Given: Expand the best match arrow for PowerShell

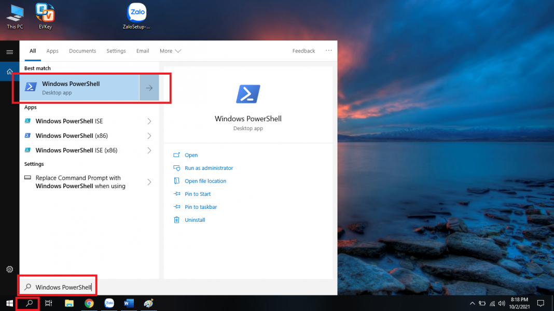Looking at the screenshot, I should click(x=149, y=88).
